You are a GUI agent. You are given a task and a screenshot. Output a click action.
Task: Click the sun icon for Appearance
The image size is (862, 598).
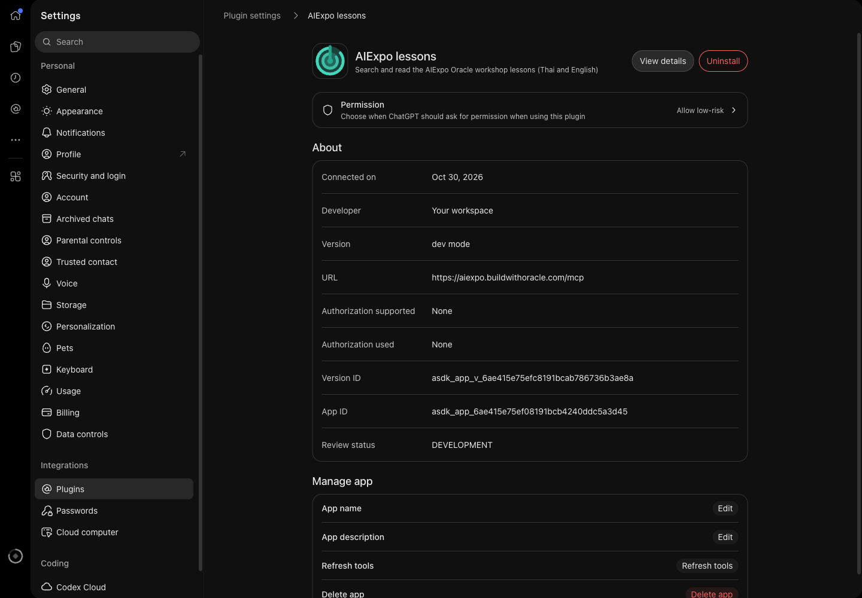47,111
